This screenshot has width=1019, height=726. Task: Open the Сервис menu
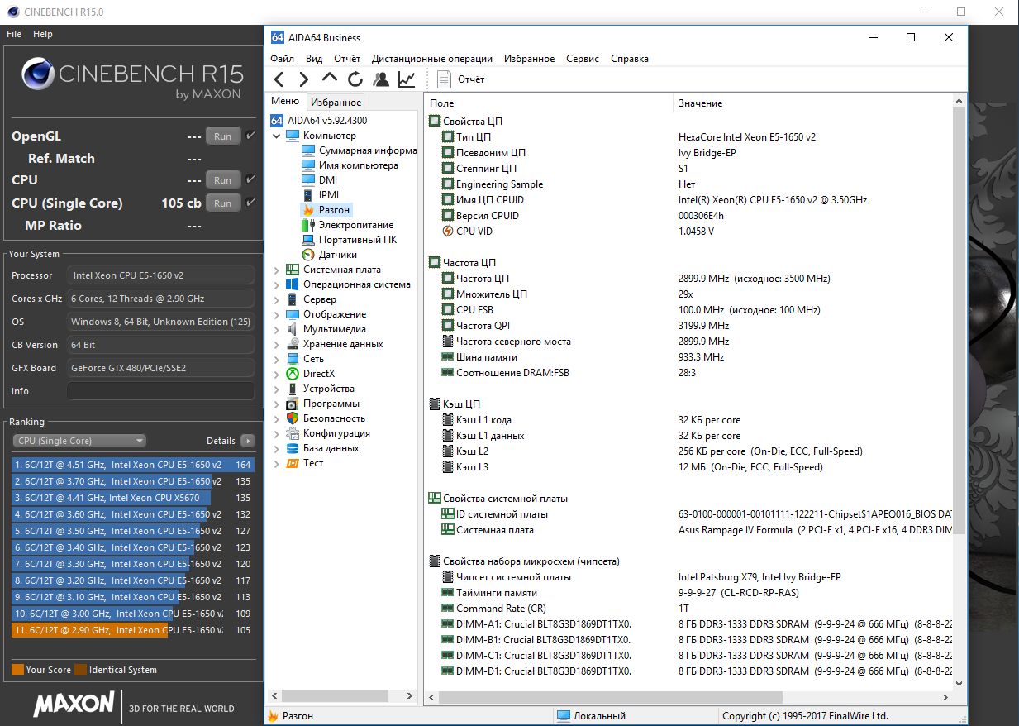583,59
